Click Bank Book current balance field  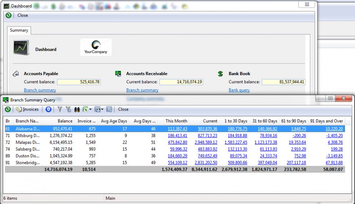[284, 82]
